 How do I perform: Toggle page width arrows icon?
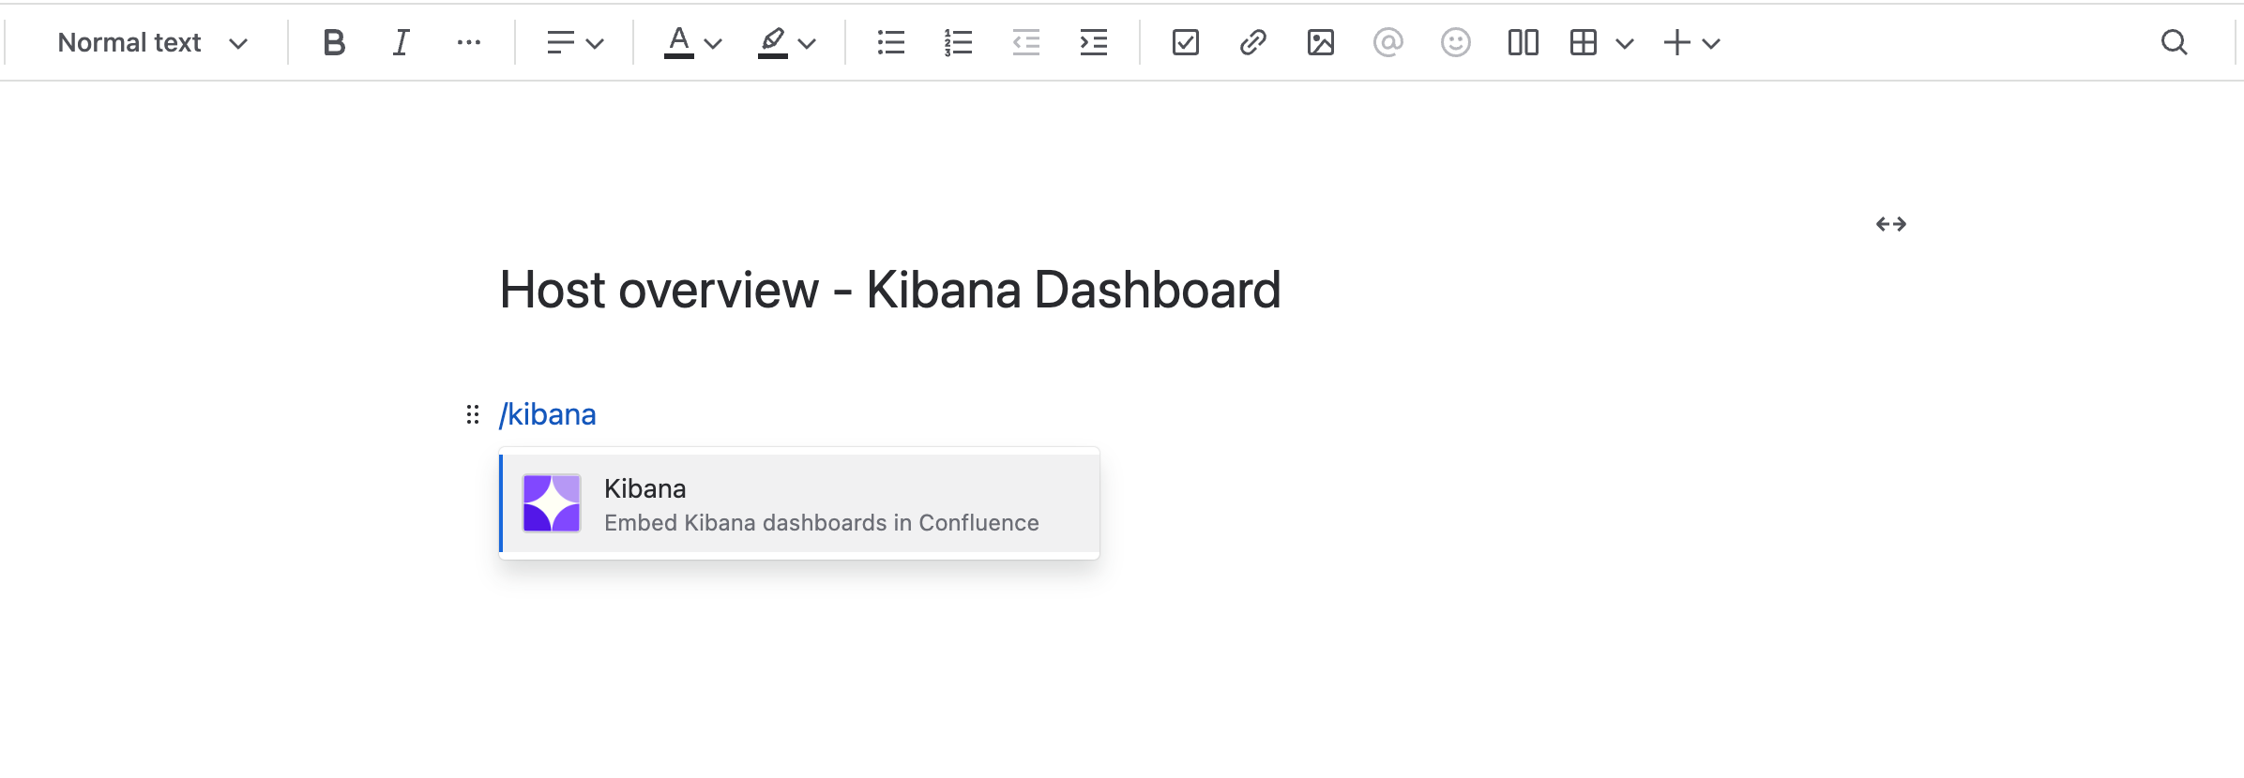[x=1891, y=224]
